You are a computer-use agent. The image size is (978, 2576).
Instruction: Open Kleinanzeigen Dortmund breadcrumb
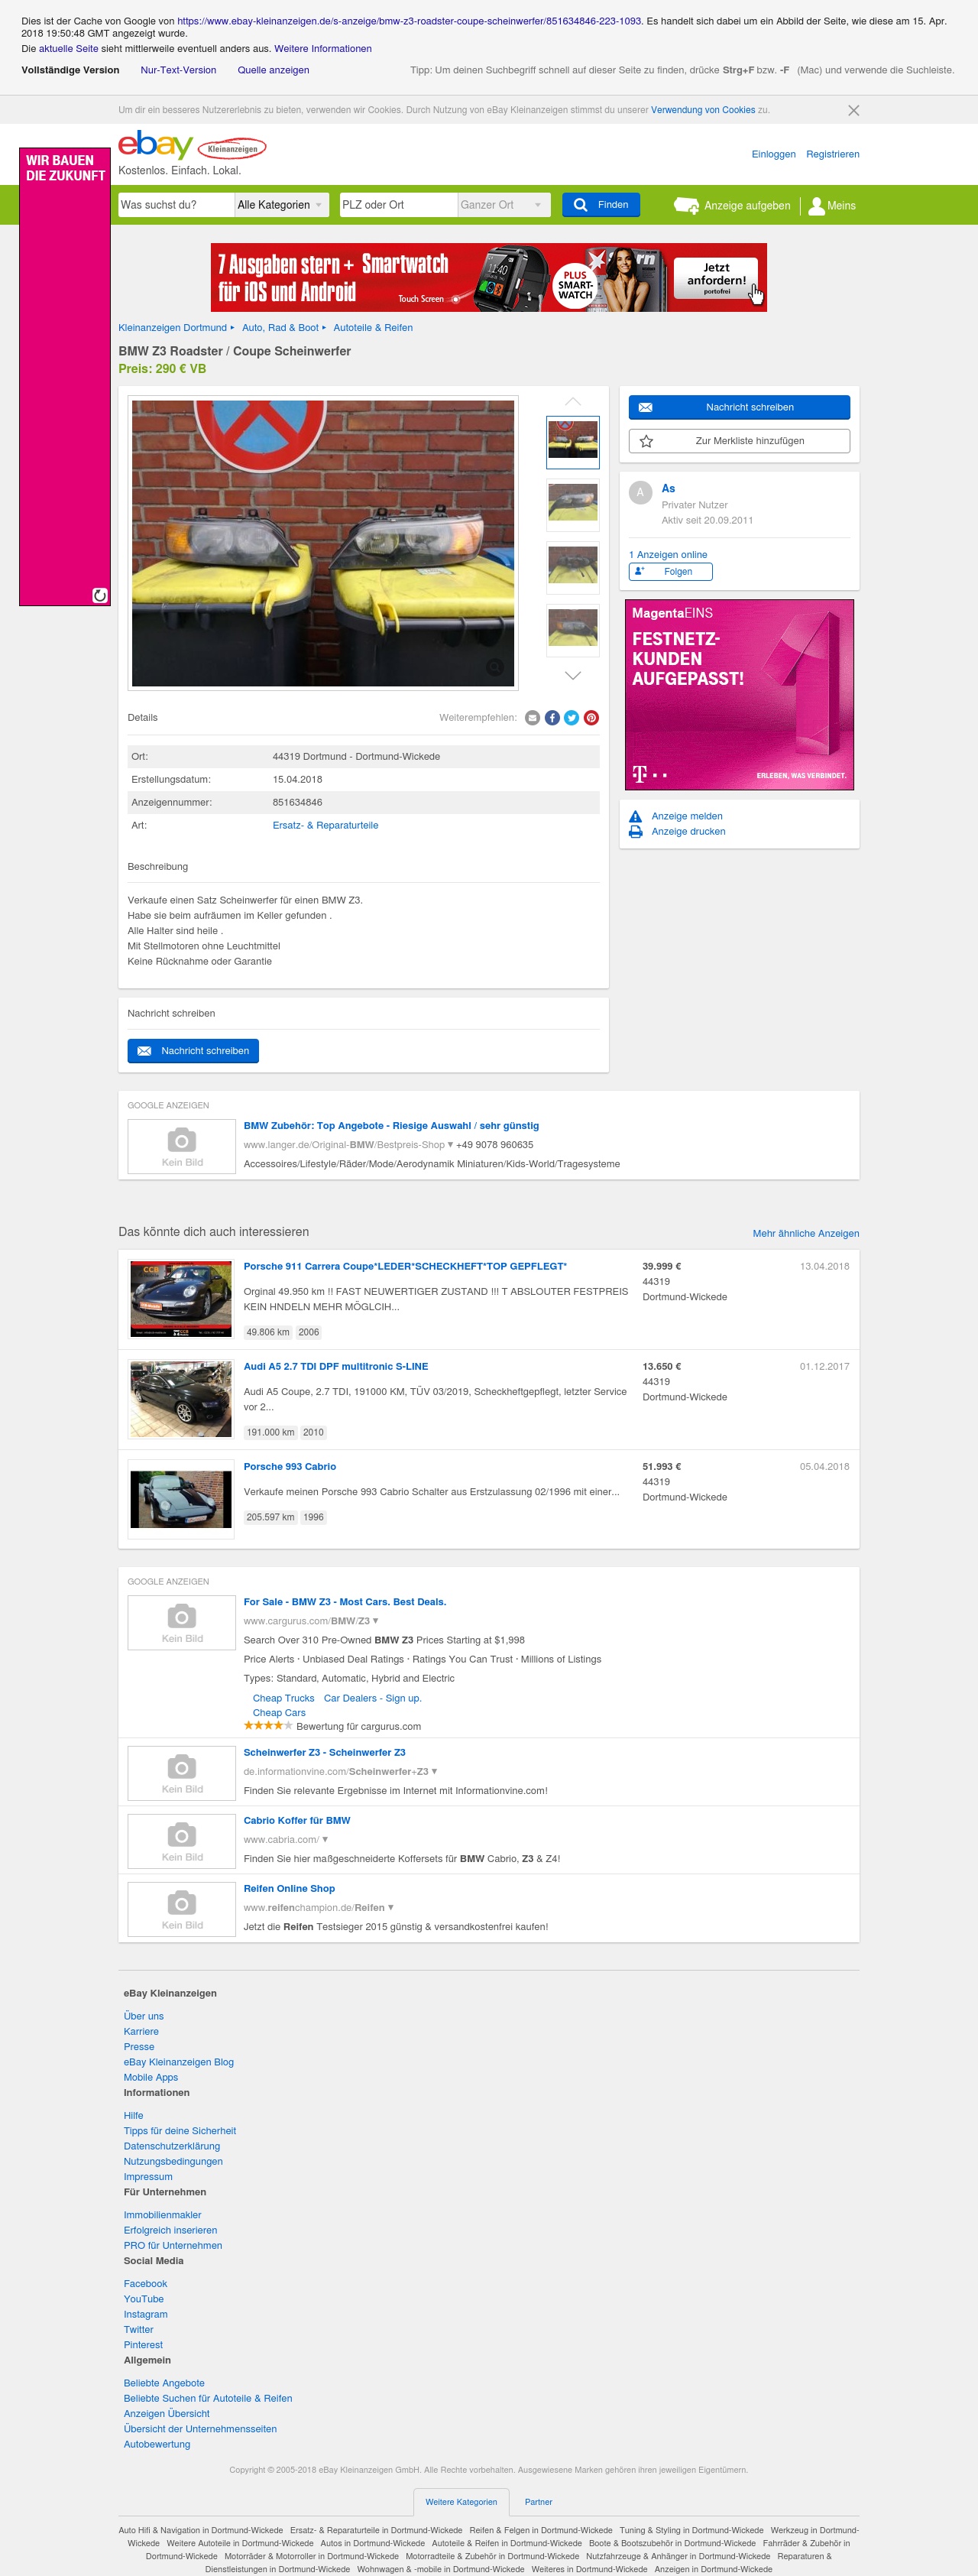tap(173, 328)
